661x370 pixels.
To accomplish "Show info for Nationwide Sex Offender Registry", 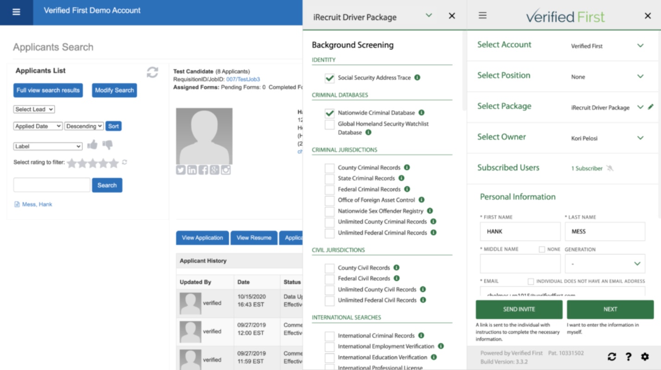I will point(430,211).
